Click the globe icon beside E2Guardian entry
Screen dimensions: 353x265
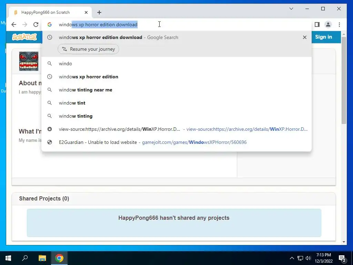(50, 142)
